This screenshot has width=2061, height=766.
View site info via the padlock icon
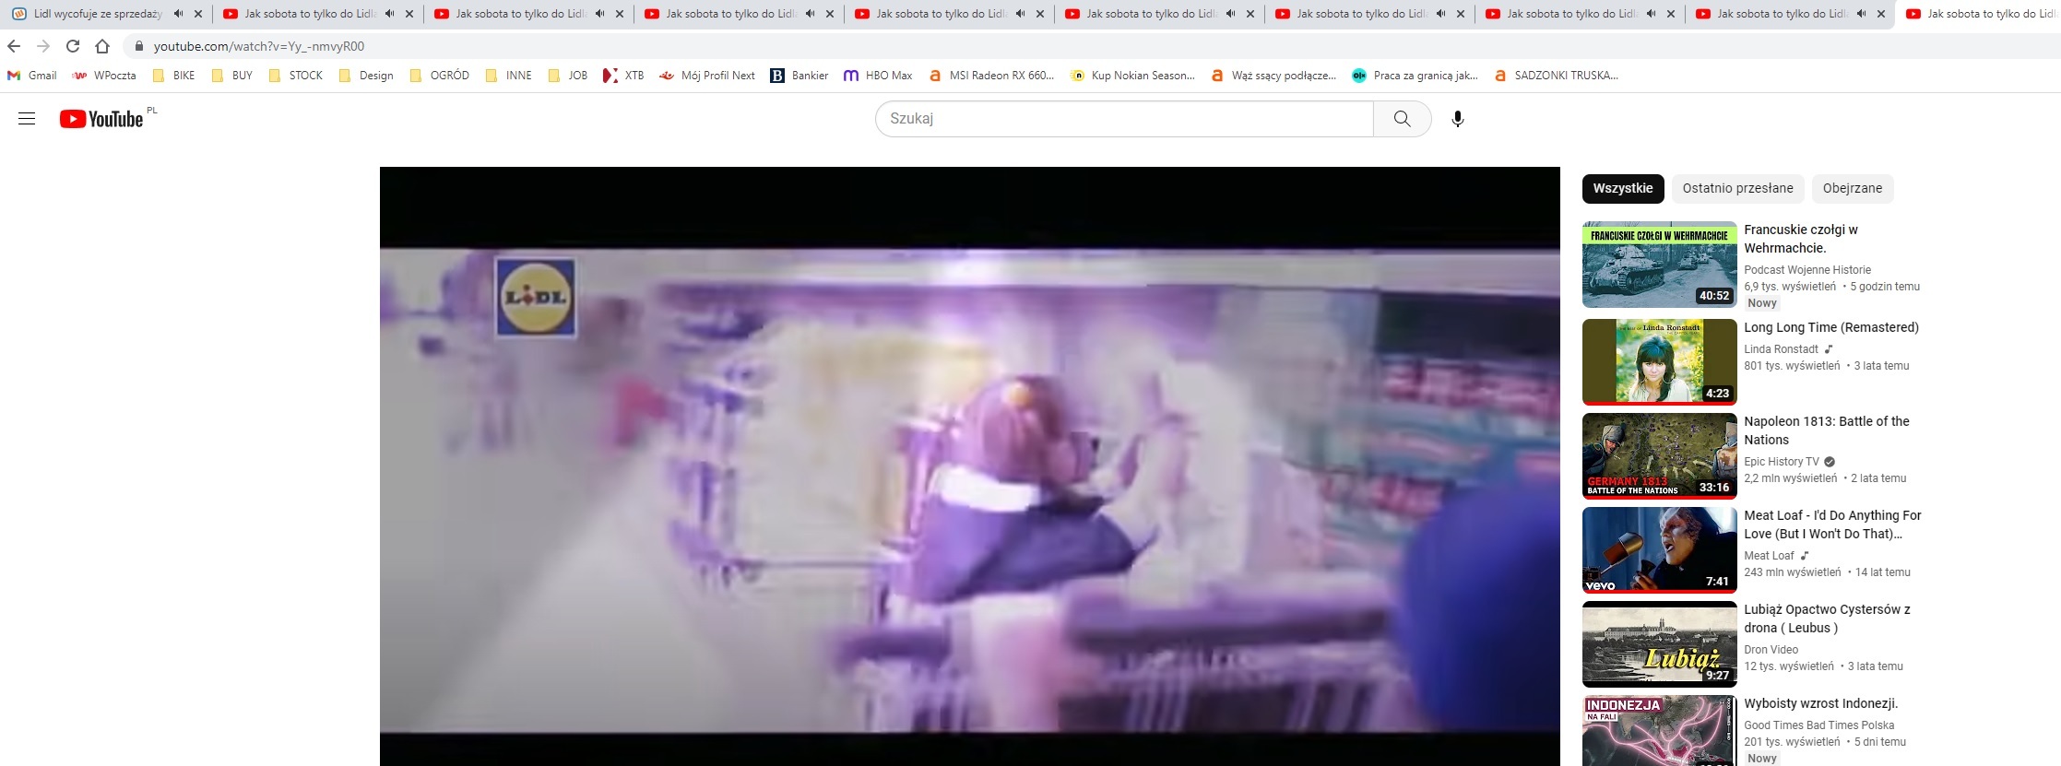pyautogui.click(x=139, y=46)
